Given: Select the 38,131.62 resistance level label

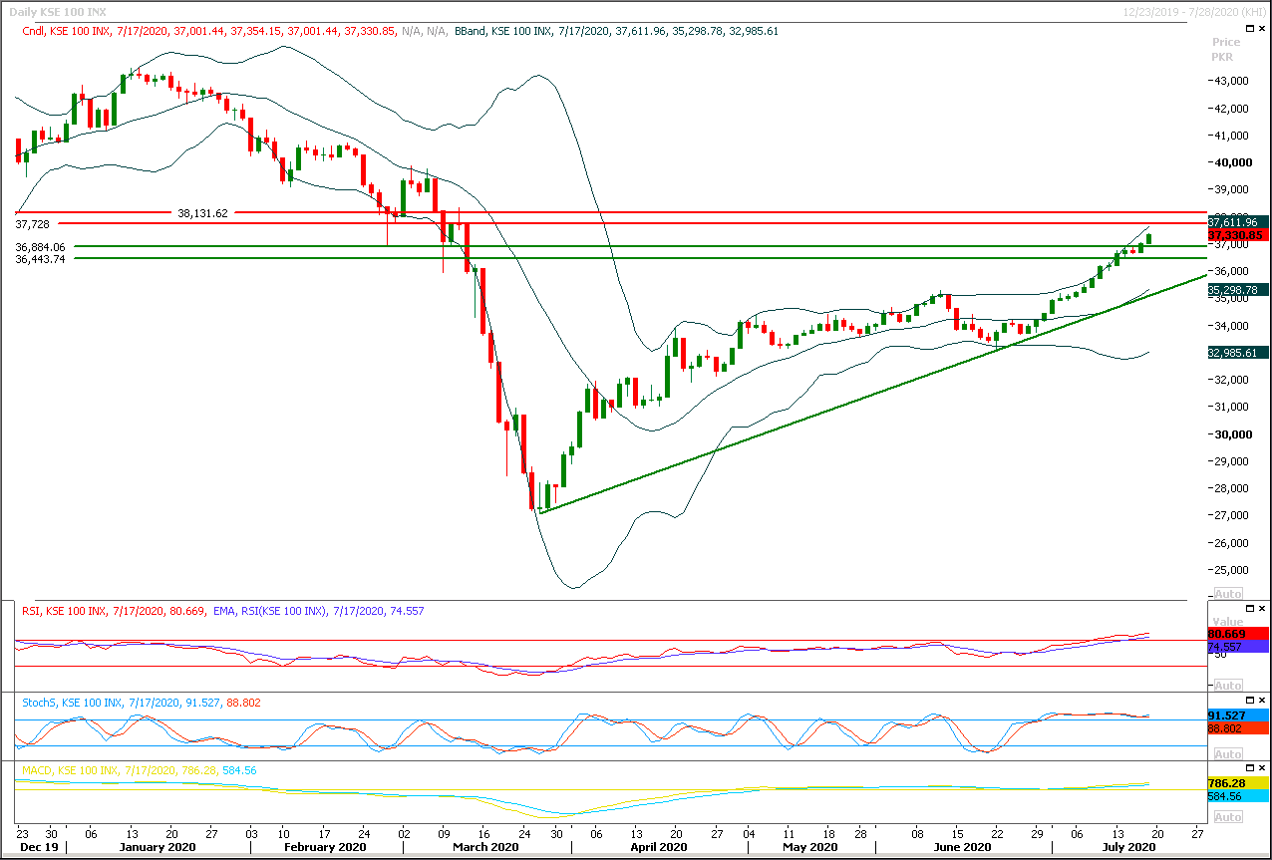Looking at the screenshot, I should [x=202, y=212].
